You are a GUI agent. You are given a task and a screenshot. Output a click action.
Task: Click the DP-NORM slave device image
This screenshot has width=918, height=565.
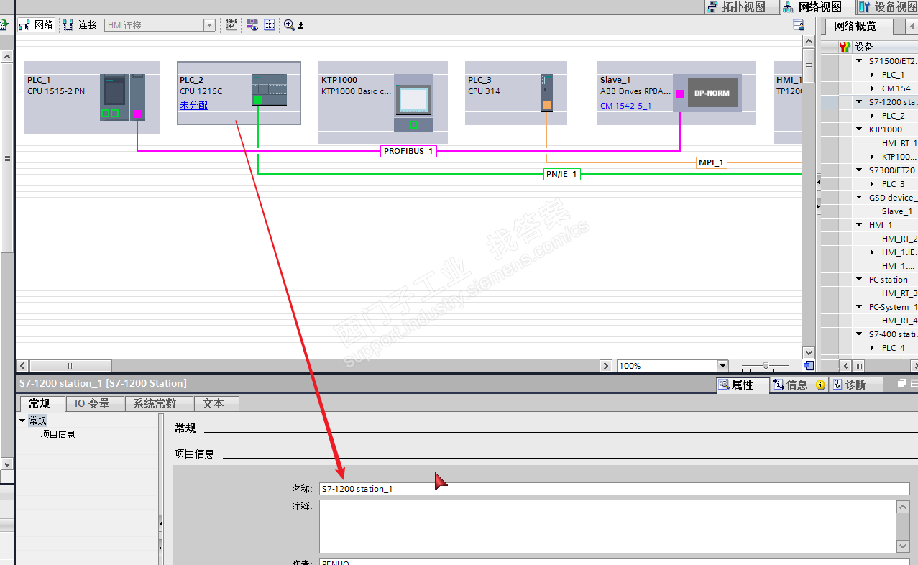pyautogui.click(x=712, y=93)
